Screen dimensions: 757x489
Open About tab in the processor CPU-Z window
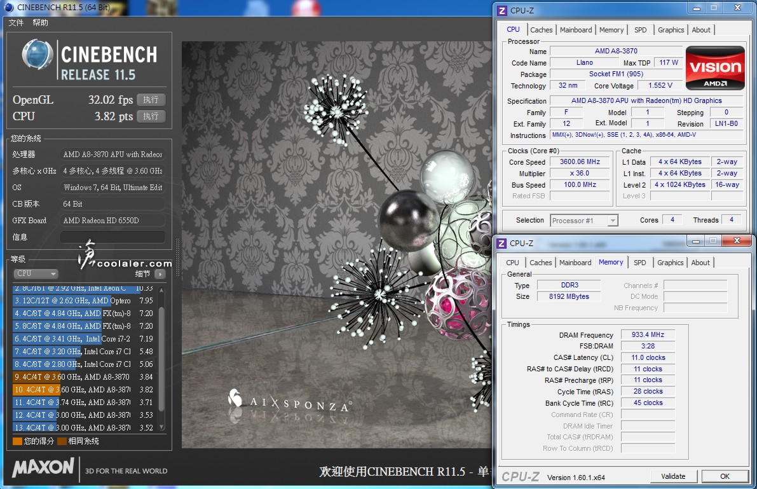[x=701, y=30]
